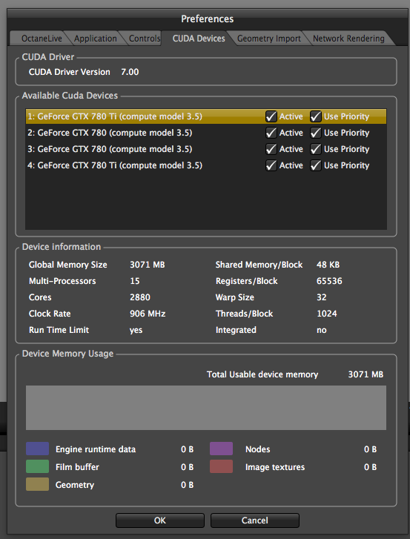Image resolution: width=410 pixels, height=539 pixels.
Task: Toggle Use Priority for device 1
Action: point(316,116)
